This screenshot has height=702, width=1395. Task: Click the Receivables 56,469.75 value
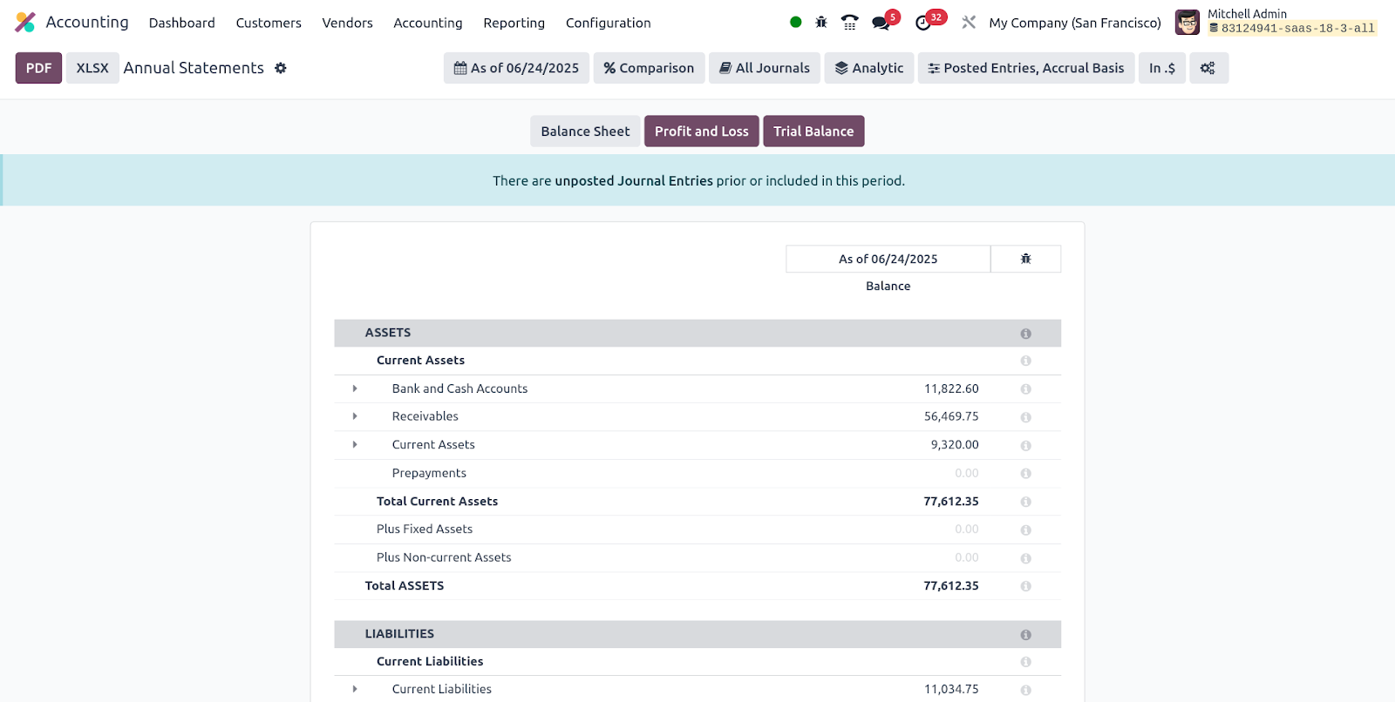coord(951,416)
